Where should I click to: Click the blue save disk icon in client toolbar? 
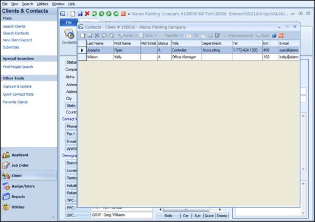(80, 14)
